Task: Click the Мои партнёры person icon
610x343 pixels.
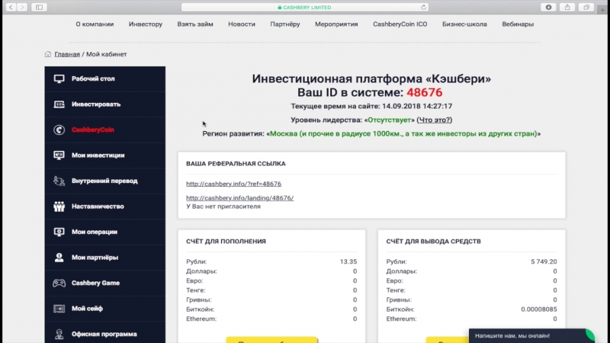Action: (x=59, y=258)
